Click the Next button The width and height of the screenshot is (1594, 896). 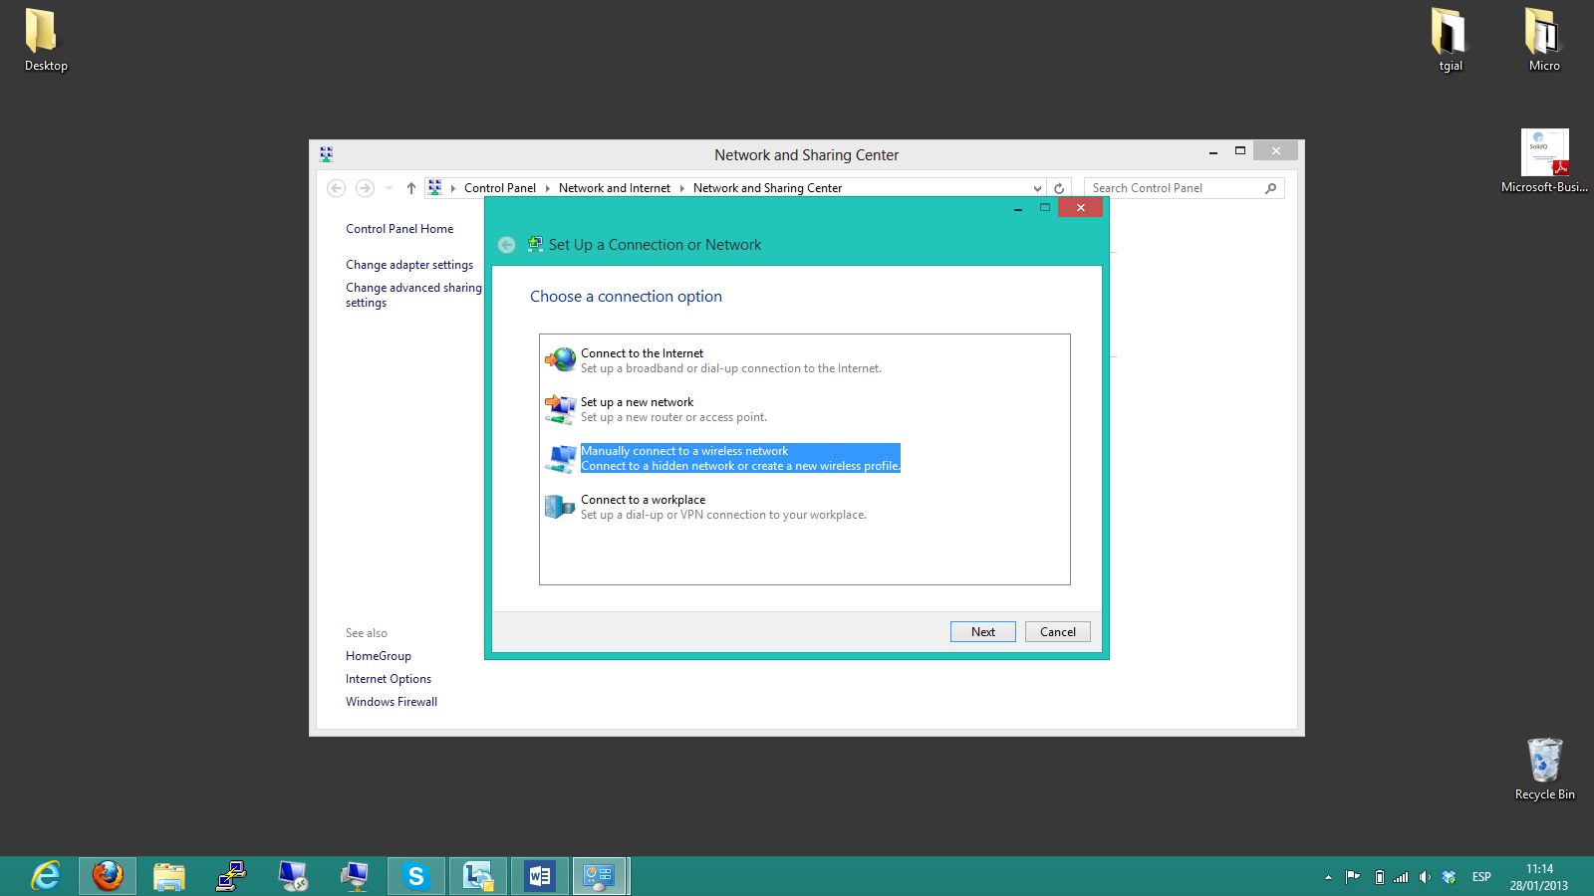982,632
